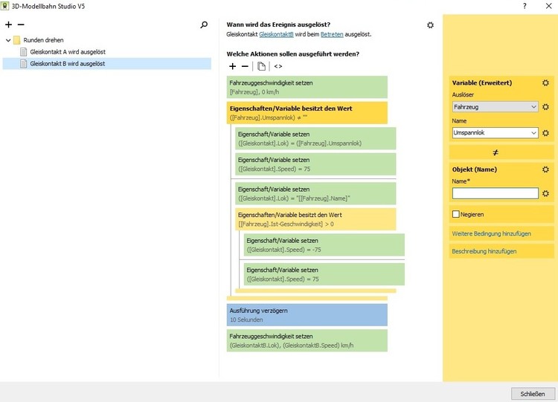Click the remove action minus icon
Image resolution: width=558 pixels, height=402 pixels.
tap(246, 66)
